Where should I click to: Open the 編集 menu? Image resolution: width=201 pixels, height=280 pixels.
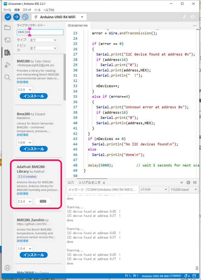pos(17,10)
